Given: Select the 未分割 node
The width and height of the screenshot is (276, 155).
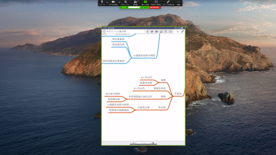Looking at the screenshot, I should pos(162,108).
